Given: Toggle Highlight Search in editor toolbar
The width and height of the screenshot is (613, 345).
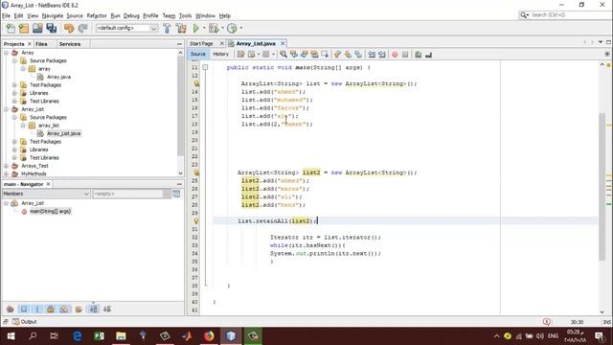Looking at the screenshot, I should [314, 55].
